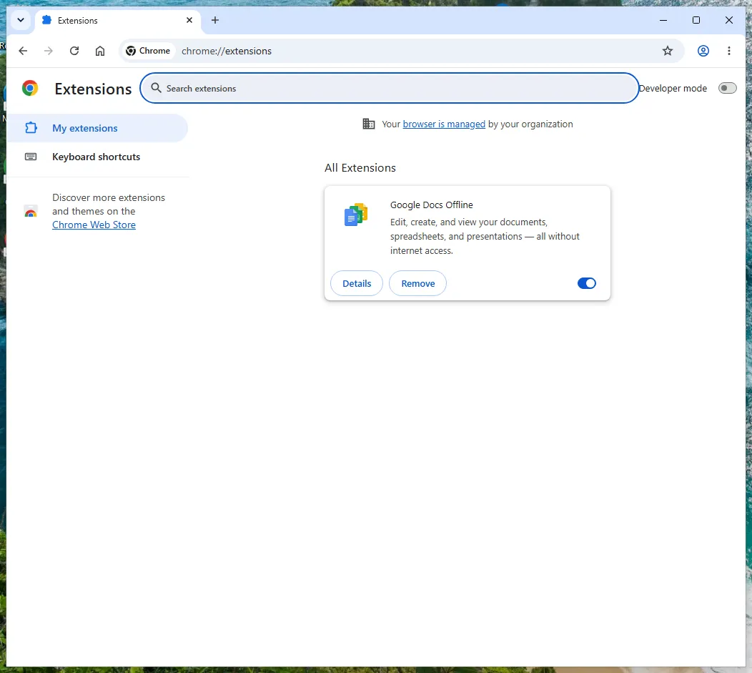Remove the Google Docs Offline extension
Screen dimensions: 752x673
point(417,283)
